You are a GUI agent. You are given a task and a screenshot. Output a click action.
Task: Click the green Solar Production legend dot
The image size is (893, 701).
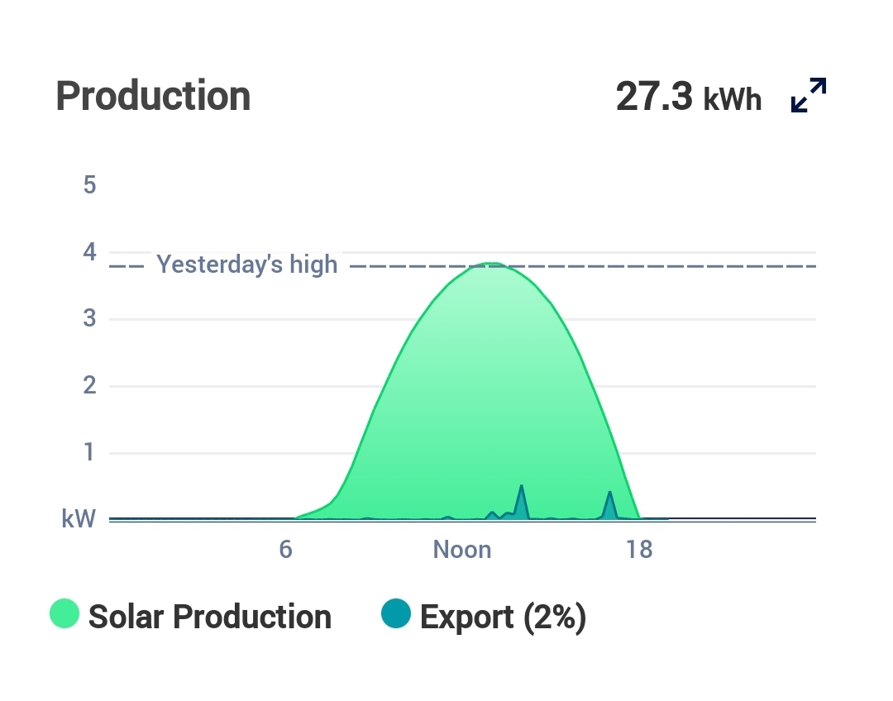pyautogui.click(x=64, y=614)
